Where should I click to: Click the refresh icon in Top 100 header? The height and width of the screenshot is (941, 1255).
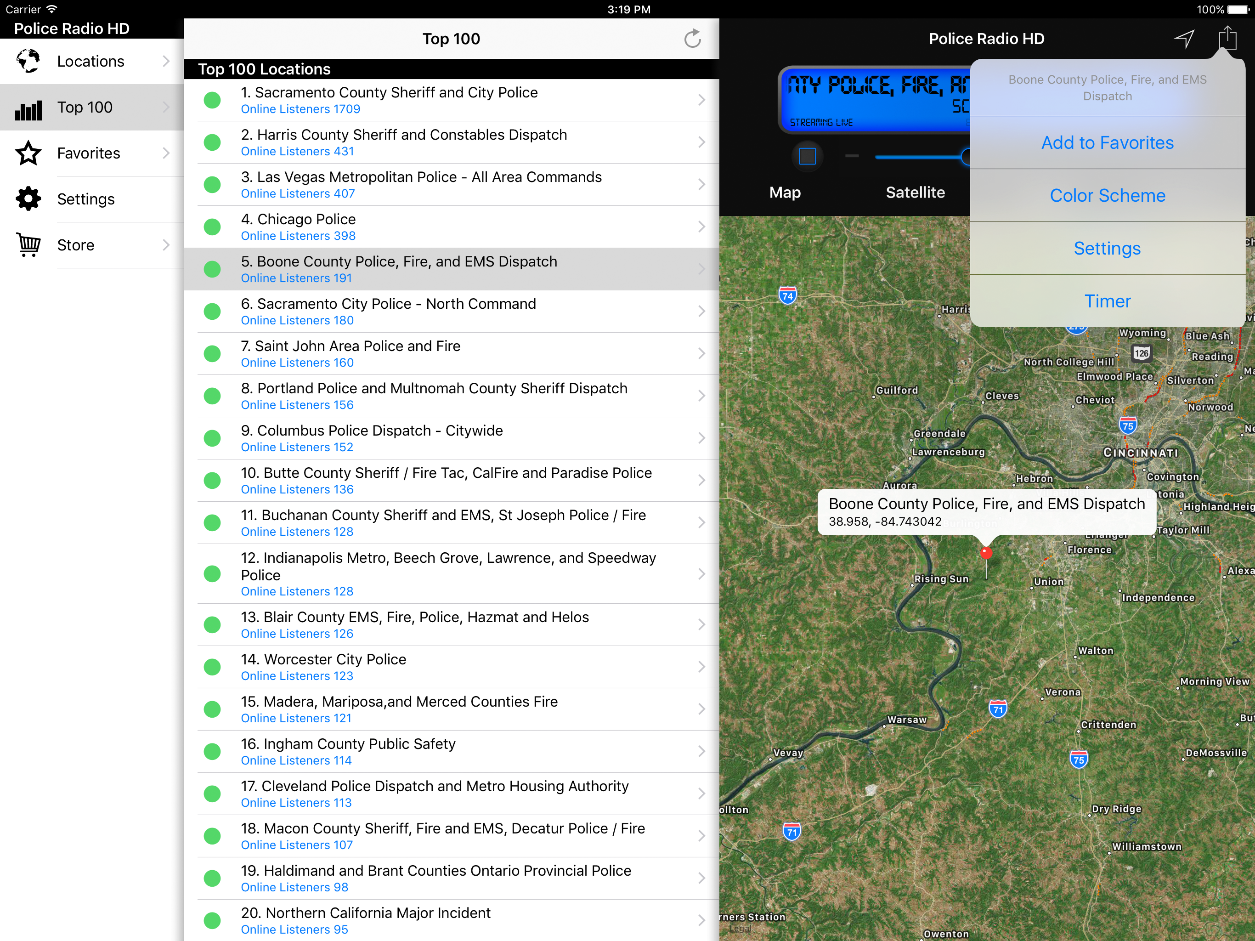pos(692,39)
